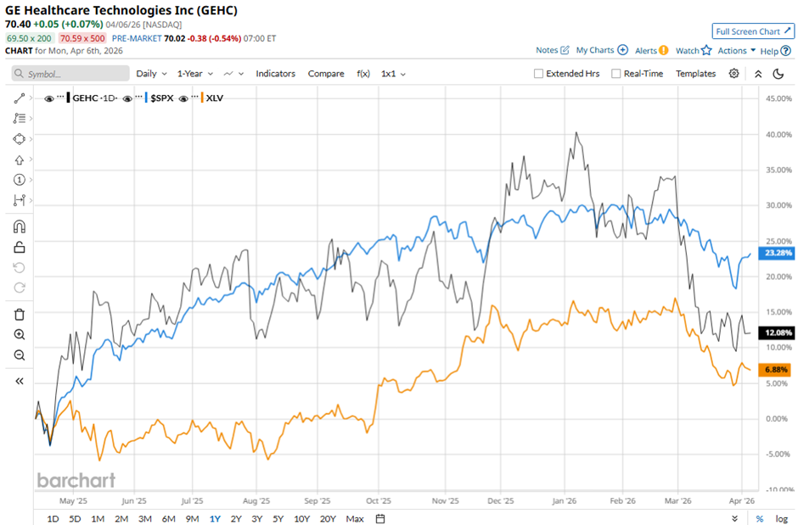Zoom in on the chart
The height and width of the screenshot is (525, 798).
click(19, 334)
